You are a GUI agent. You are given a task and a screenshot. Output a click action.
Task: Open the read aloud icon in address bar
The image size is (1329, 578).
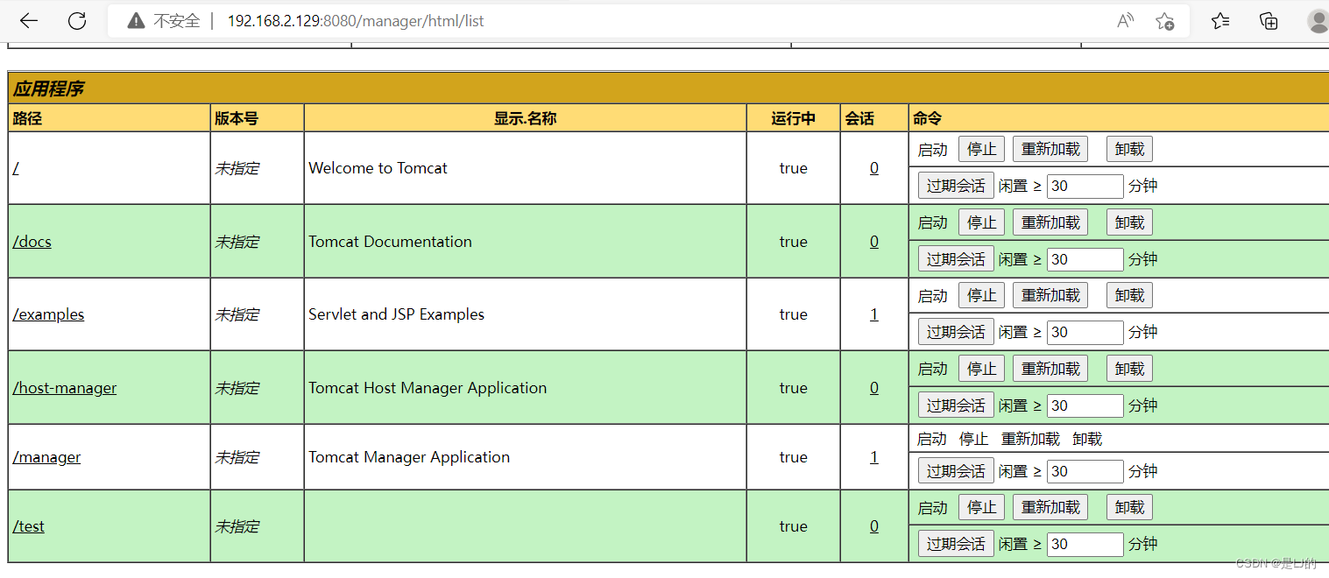point(1126,21)
